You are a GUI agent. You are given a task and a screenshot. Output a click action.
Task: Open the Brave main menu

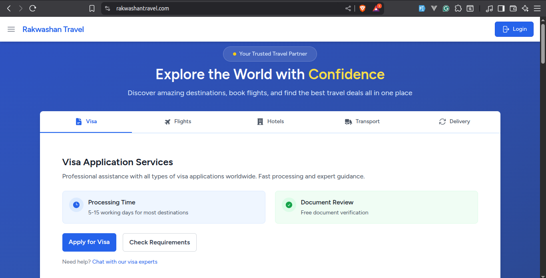click(x=537, y=8)
